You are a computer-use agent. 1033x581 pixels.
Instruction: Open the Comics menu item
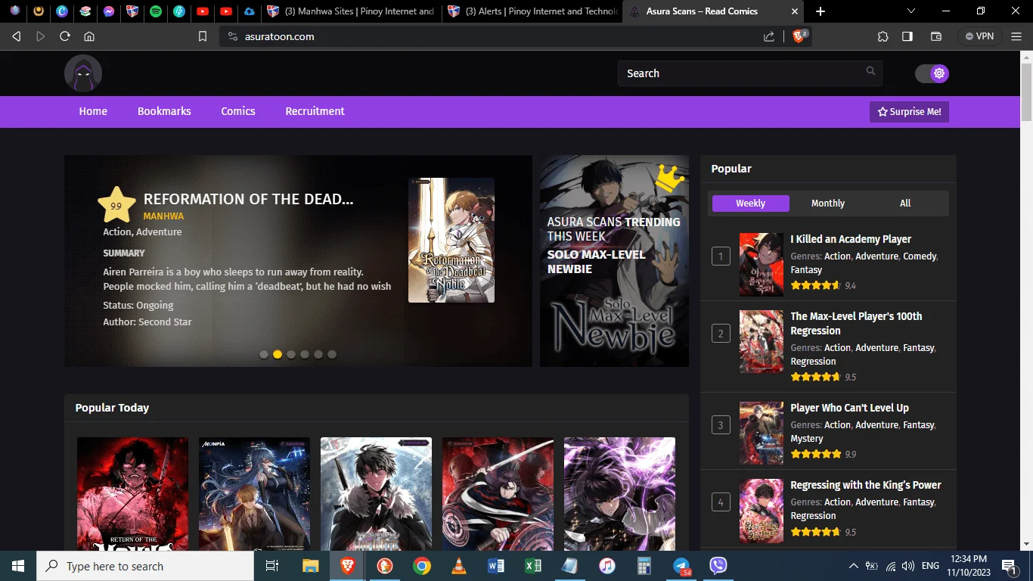point(238,111)
